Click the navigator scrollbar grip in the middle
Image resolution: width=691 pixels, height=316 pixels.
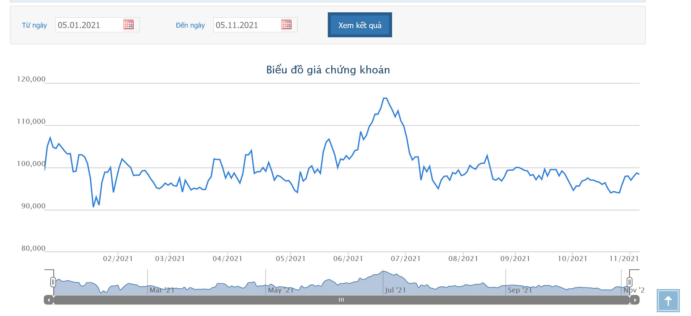pyautogui.click(x=341, y=300)
